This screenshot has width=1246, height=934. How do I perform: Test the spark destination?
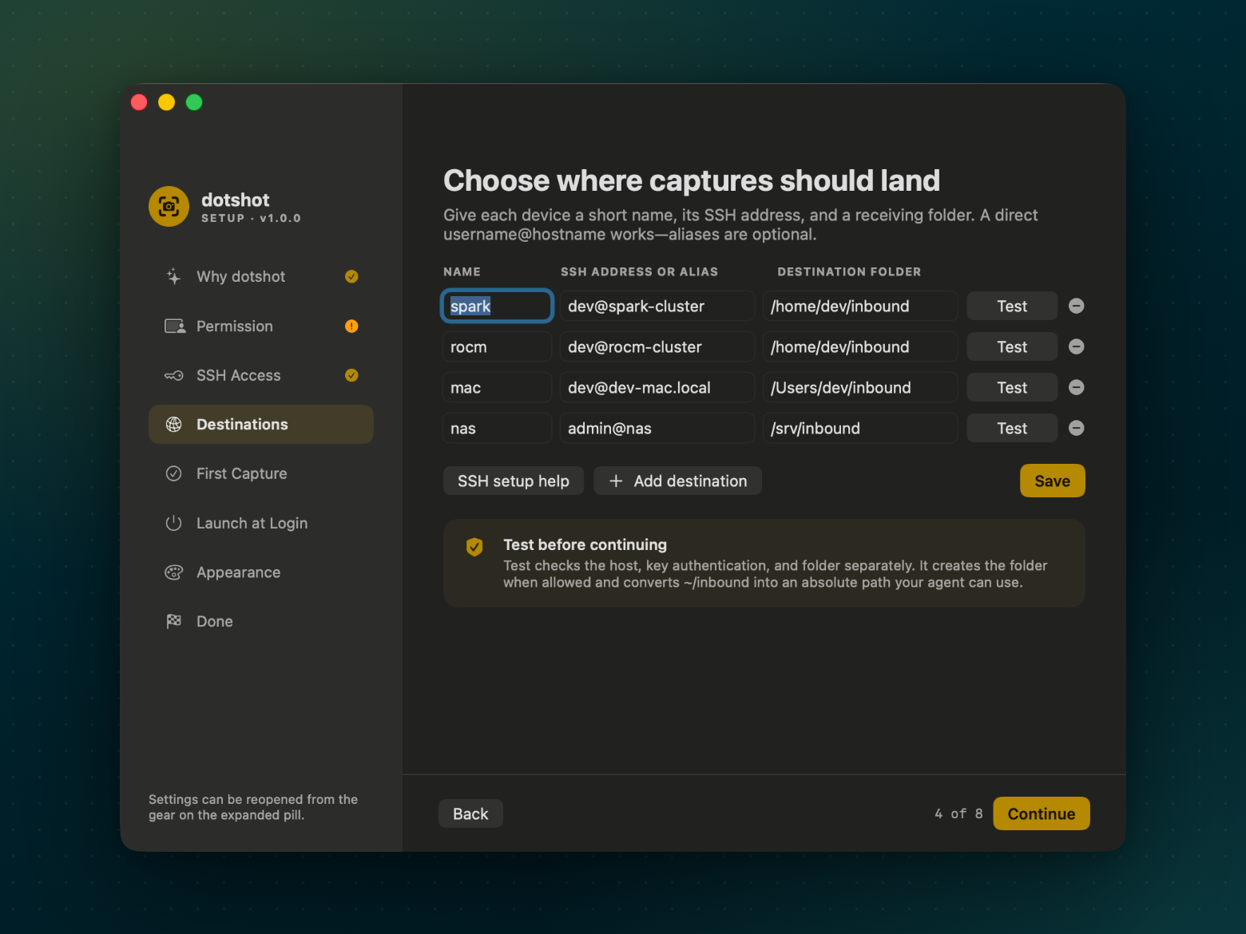1012,306
